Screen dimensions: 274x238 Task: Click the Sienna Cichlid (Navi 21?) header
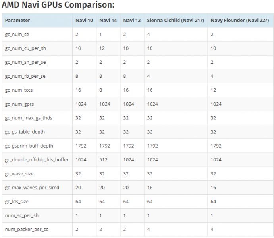(x=175, y=20)
